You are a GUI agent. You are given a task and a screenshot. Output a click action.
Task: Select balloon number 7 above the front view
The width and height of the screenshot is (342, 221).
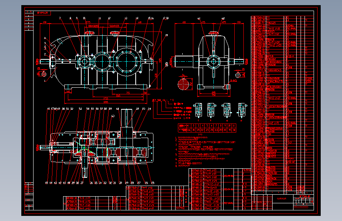click(x=60, y=18)
